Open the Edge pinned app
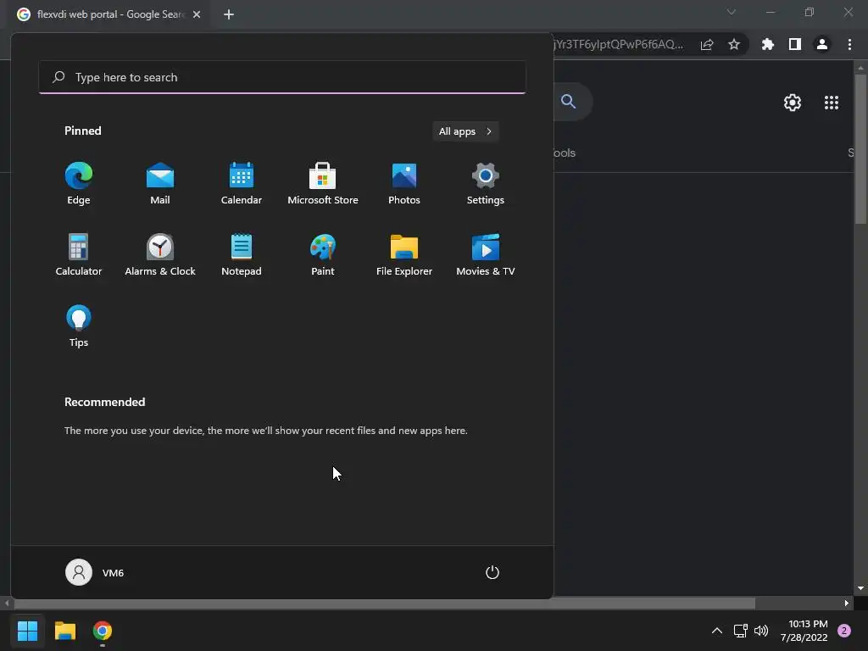 [79, 184]
